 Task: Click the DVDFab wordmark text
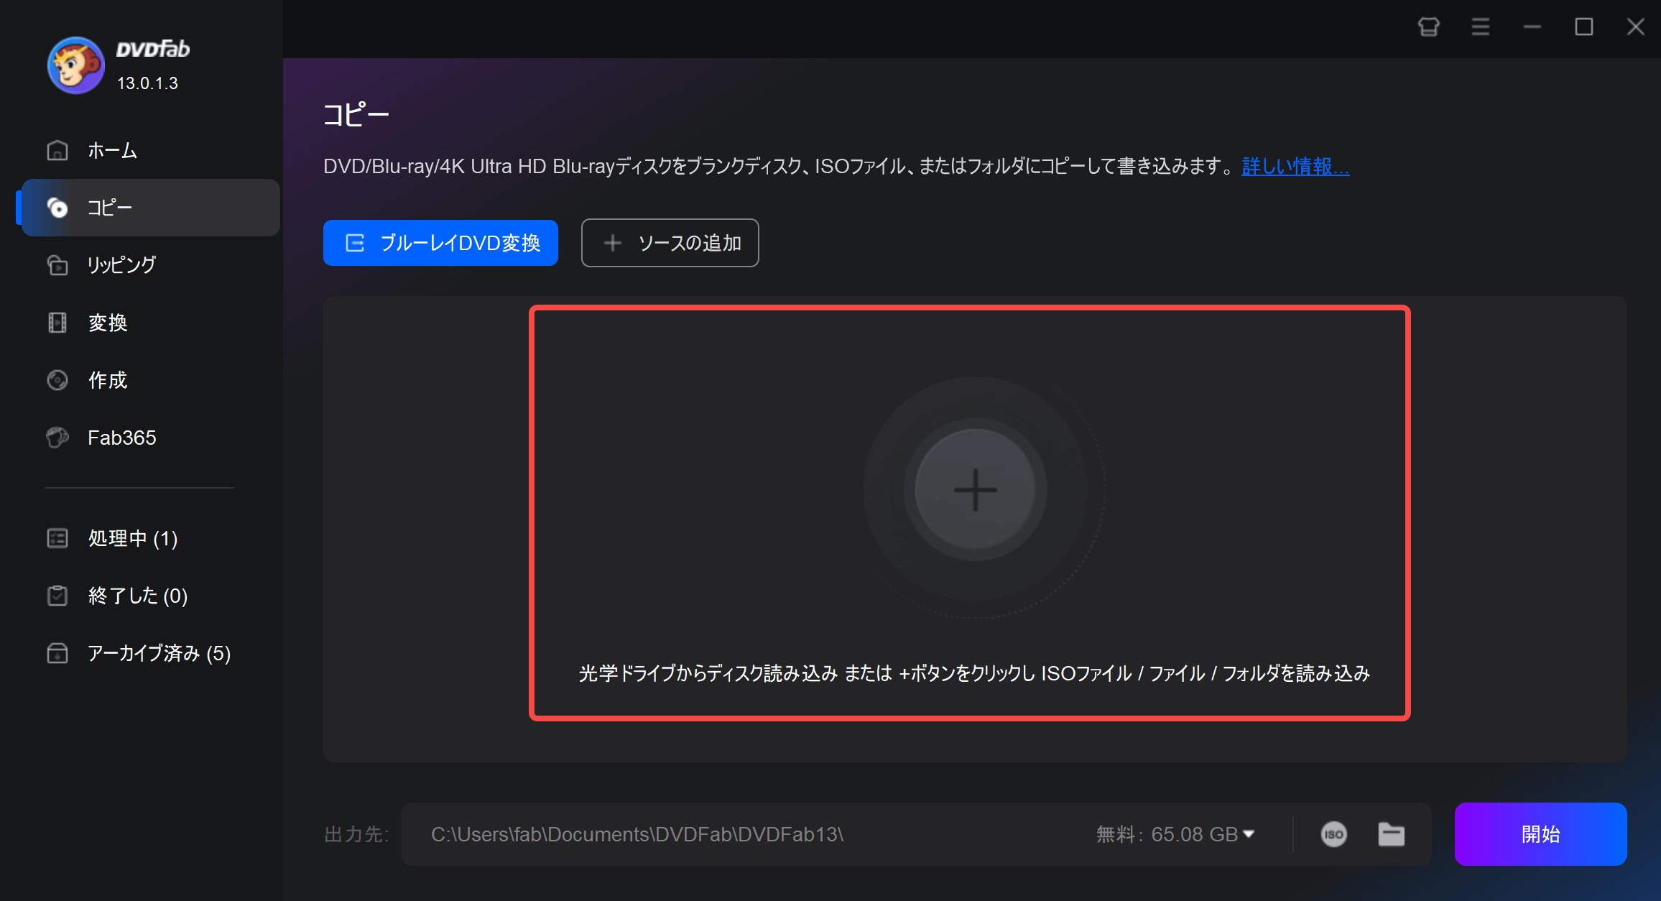coord(153,49)
